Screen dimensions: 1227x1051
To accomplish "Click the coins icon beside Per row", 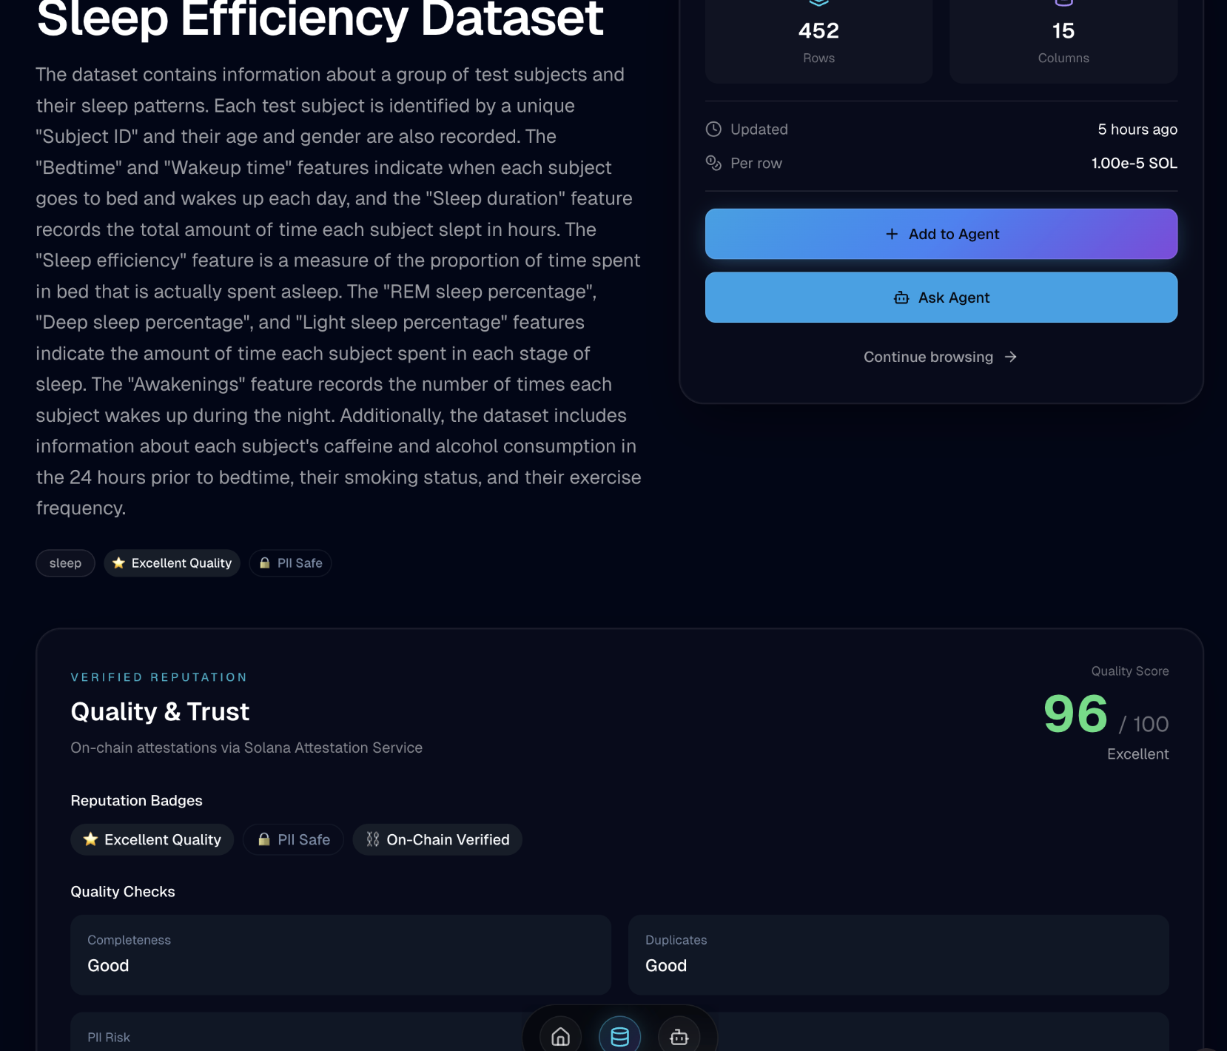I will point(713,164).
